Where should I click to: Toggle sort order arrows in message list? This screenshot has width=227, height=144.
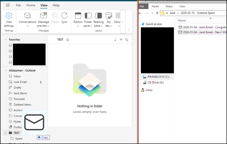pyautogui.click(x=127, y=40)
